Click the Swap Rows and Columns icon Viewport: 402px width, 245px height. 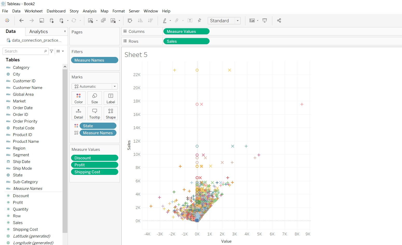pos(130,20)
